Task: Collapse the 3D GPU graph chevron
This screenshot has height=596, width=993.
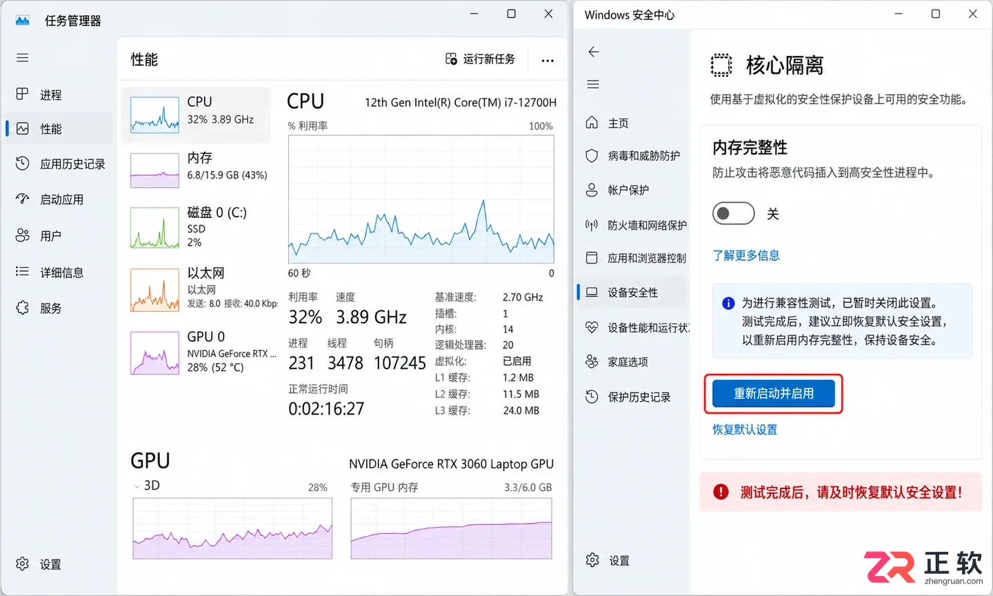Action: [136, 486]
